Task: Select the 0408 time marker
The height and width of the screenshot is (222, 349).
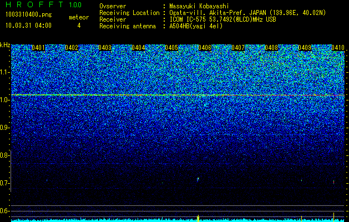Action: [271, 48]
